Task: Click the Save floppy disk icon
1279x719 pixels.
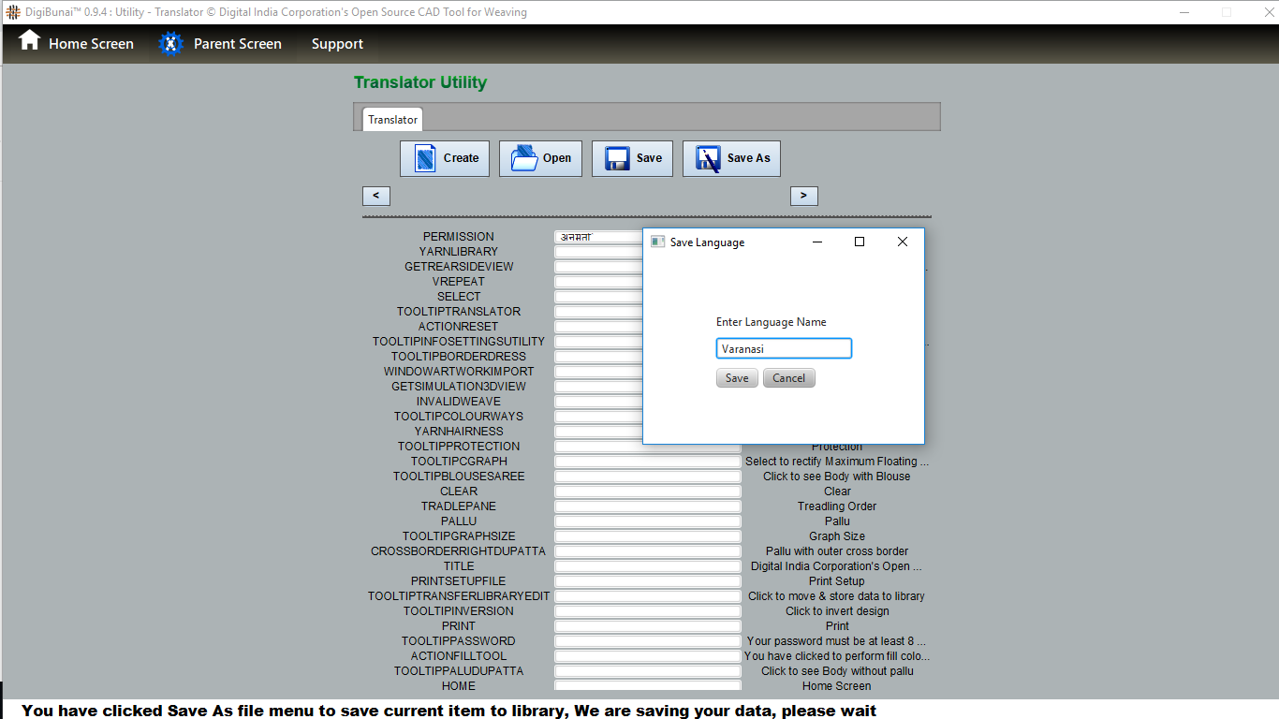Action: [617, 158]
